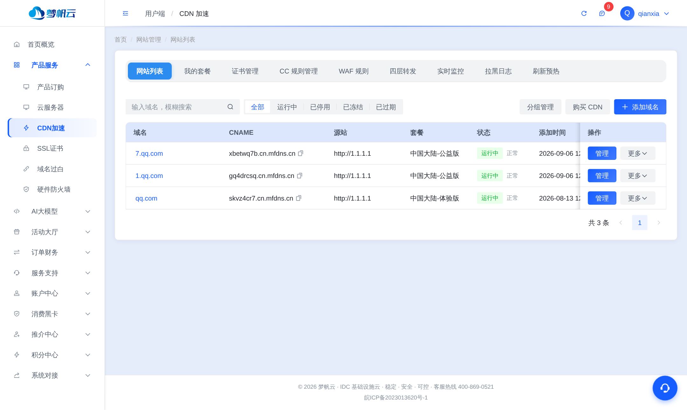Click the 购买 CDN button

pyautogui.click(x=587, y=107)
